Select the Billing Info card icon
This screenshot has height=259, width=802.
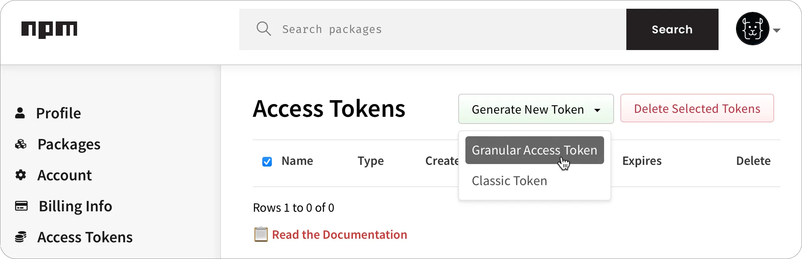pos(21,206)
